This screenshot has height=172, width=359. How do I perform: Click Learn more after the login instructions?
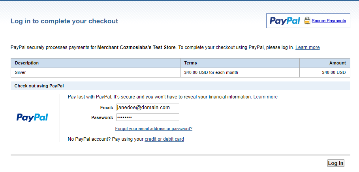coord(307,47)
